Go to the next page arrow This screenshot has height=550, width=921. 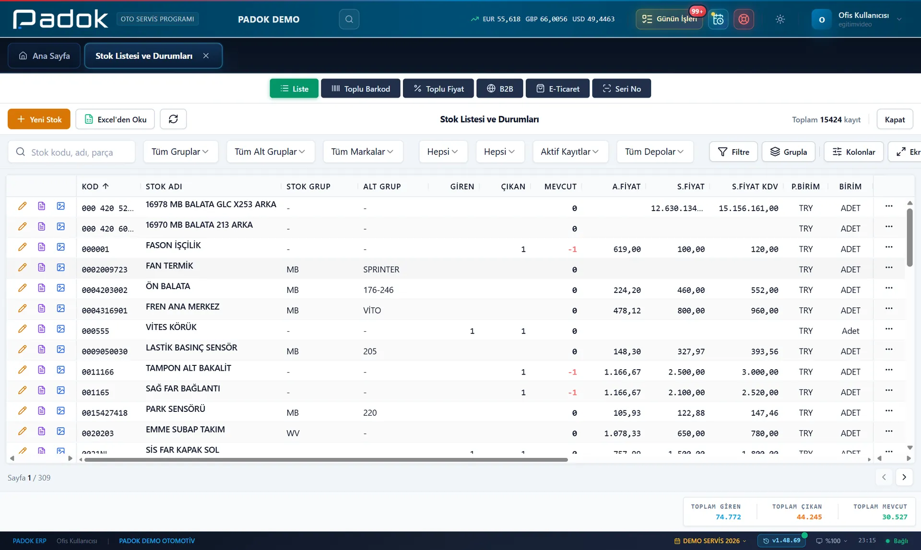click(904, 477)
